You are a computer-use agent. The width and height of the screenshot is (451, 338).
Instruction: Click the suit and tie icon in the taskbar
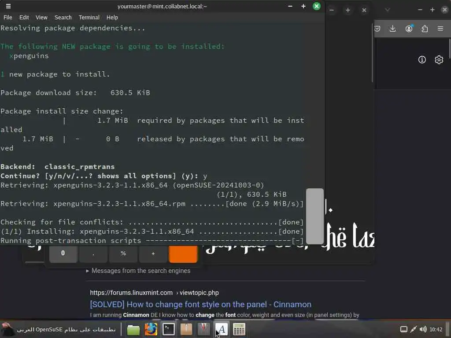(x=203, y=329)
